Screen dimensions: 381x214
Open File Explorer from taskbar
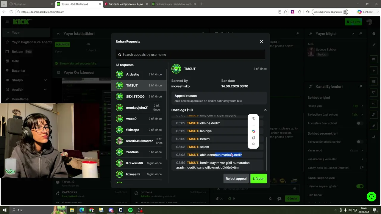[72, 210]
